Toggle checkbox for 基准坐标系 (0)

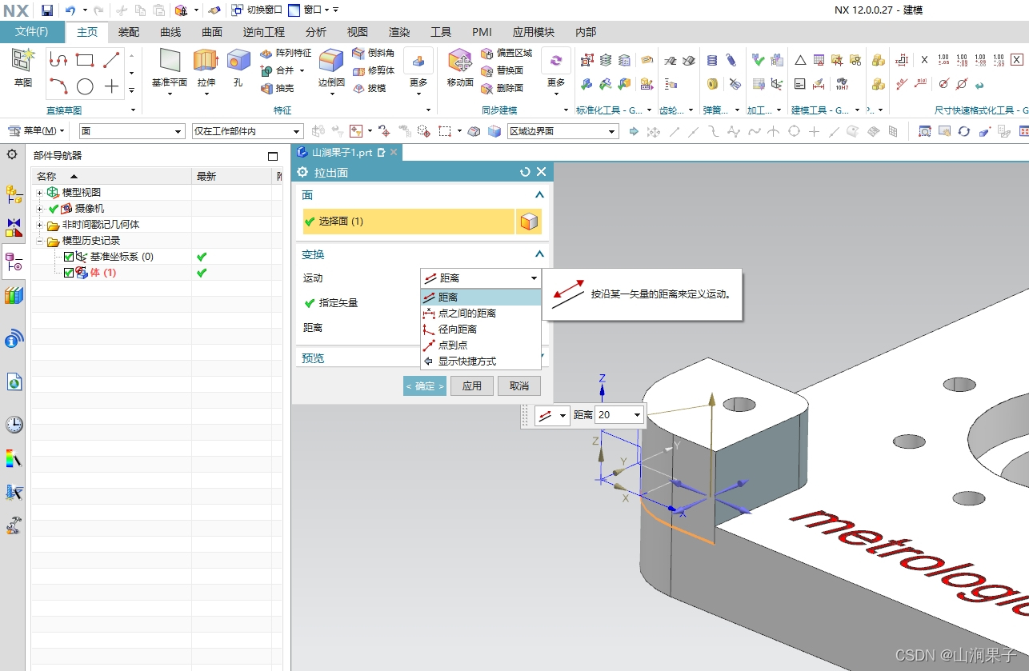pos(69,257)
